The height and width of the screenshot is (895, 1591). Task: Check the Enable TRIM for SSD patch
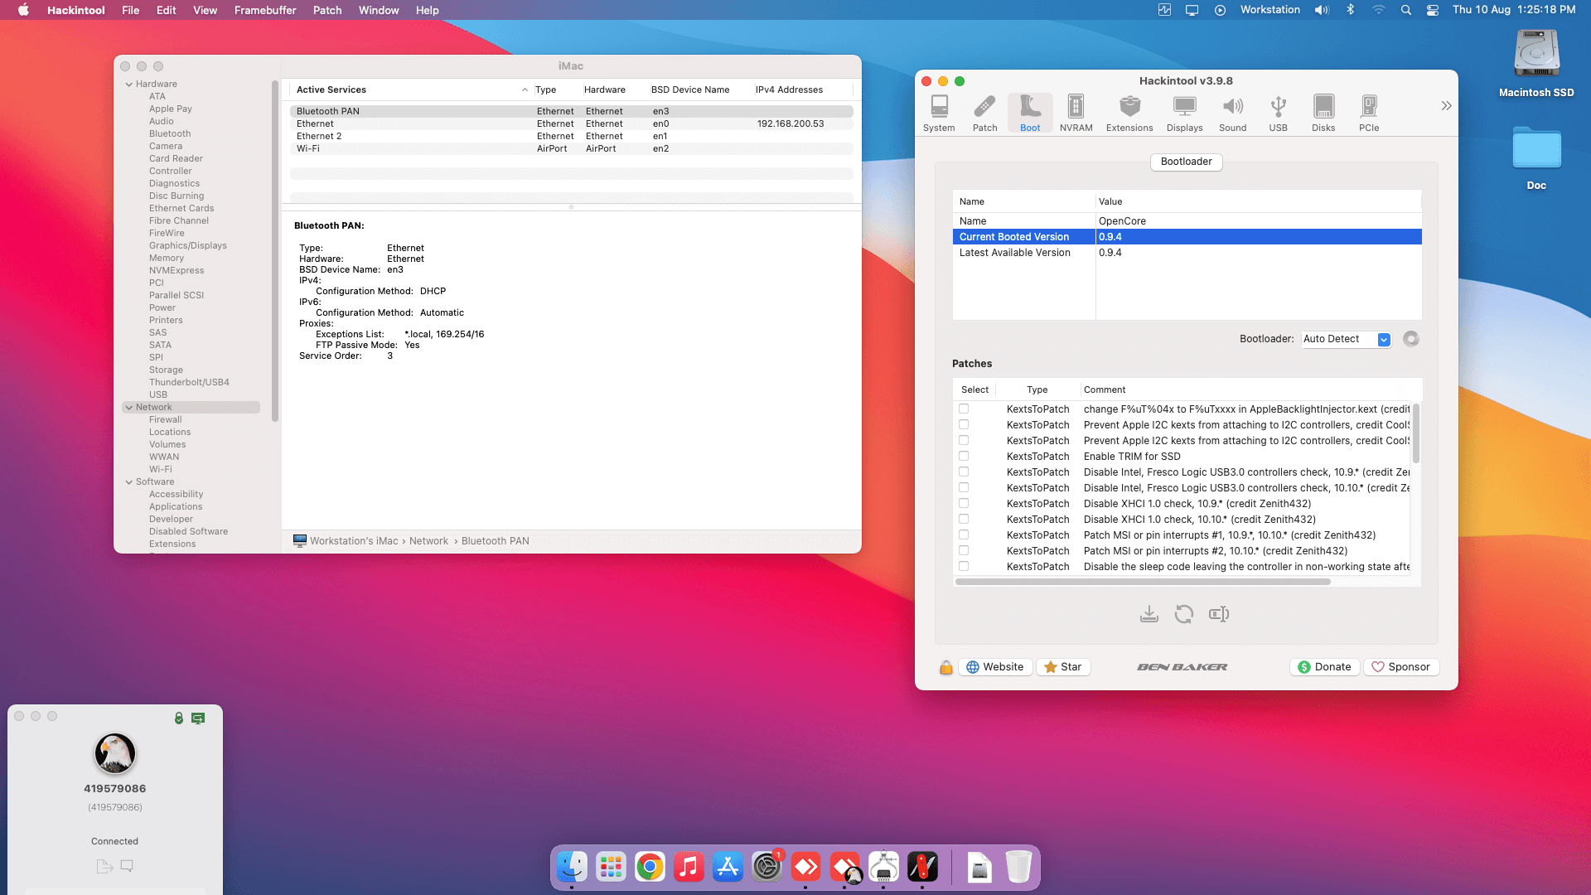964,456
